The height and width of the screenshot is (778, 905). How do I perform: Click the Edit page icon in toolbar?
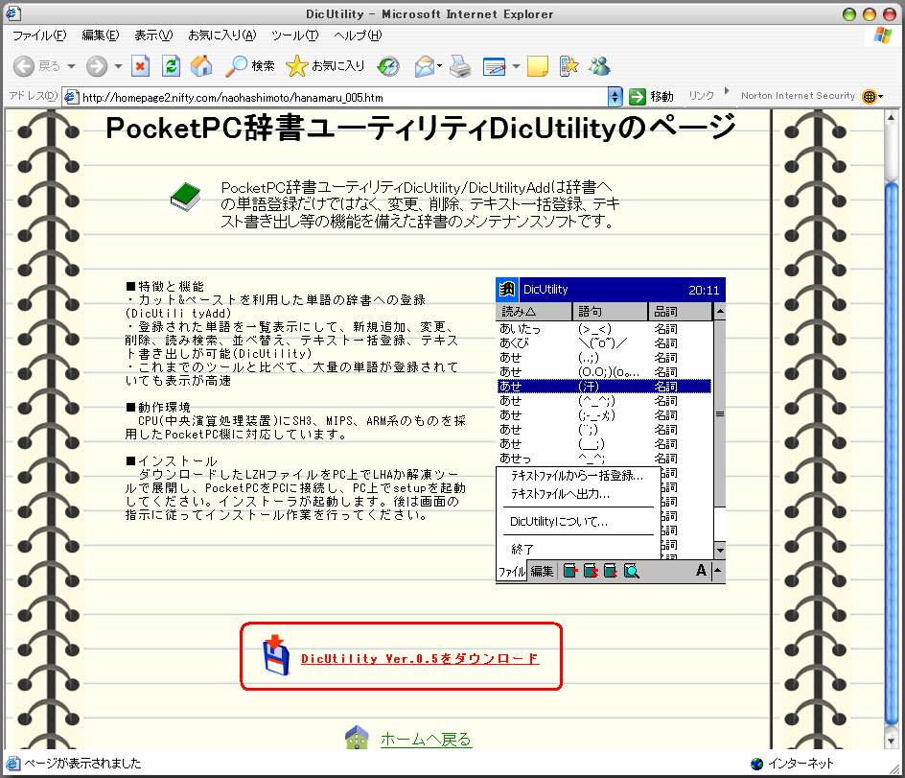[495, 67]
